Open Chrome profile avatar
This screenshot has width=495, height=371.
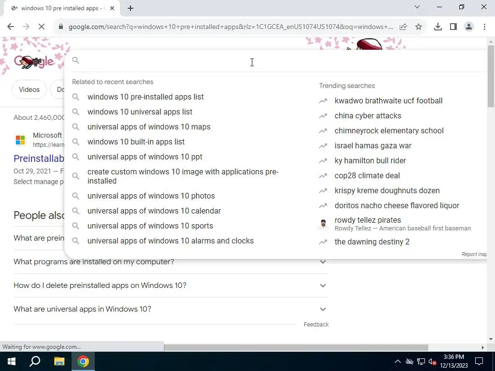coord(469,27)
